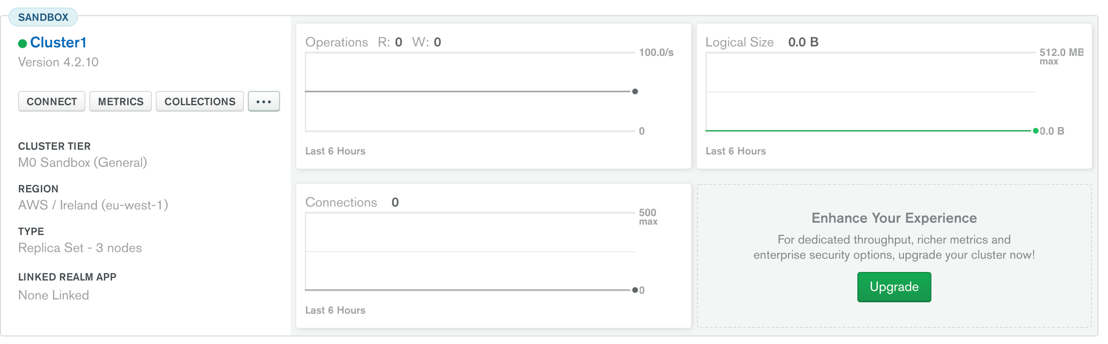Select the data point on the Operations chart
This screenshot has height=344, width=1108.
[635, 92]
